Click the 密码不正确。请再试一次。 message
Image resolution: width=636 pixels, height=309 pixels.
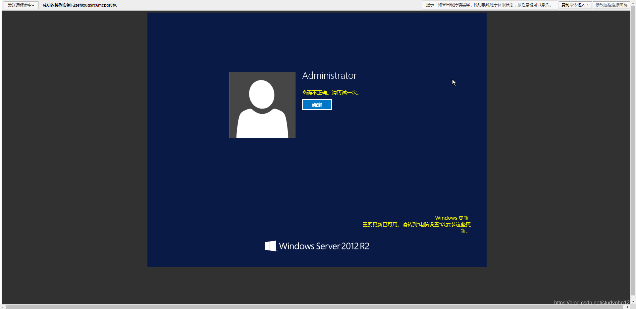331,93
